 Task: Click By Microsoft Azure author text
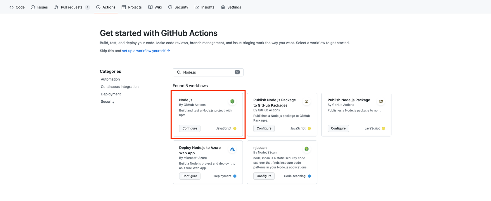tap(193, 158)
